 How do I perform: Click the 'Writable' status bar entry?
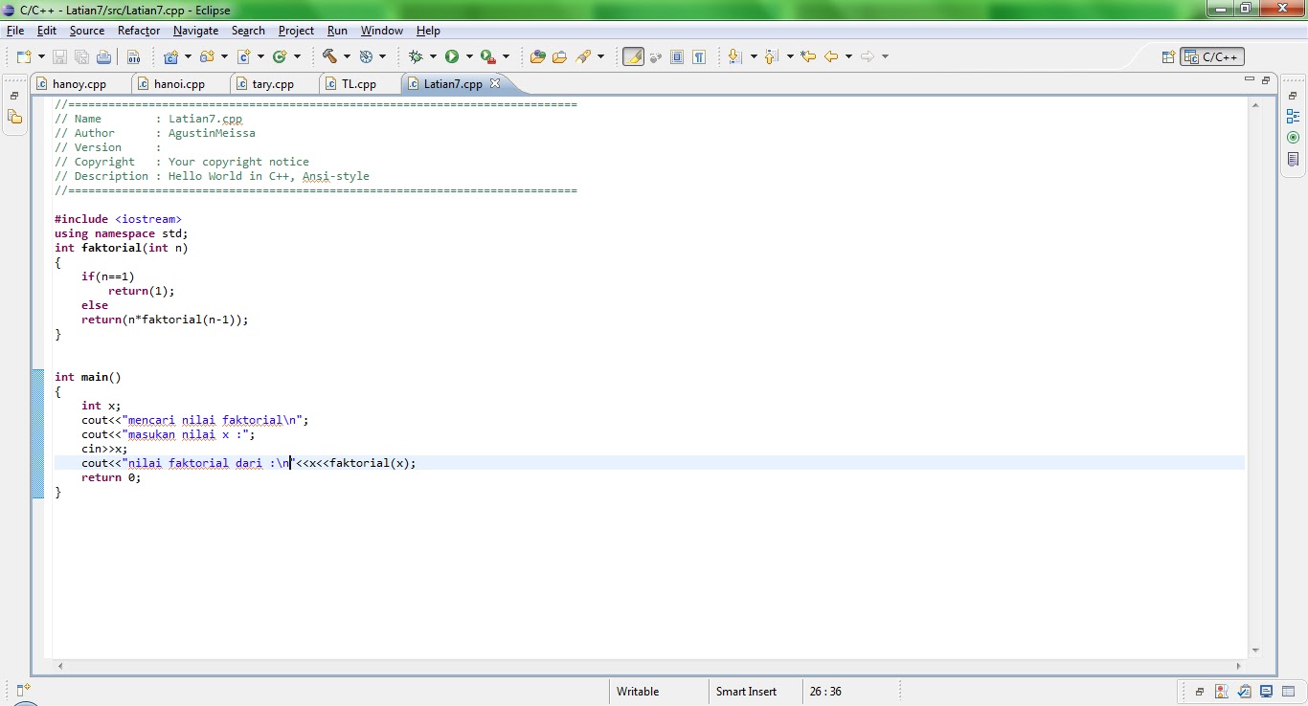click(x=638, y=691)
